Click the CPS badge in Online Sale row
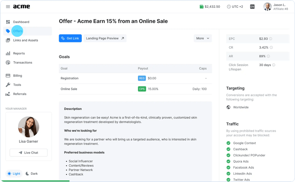The width and height of the screenshot is (295, 182). (142, 89)
